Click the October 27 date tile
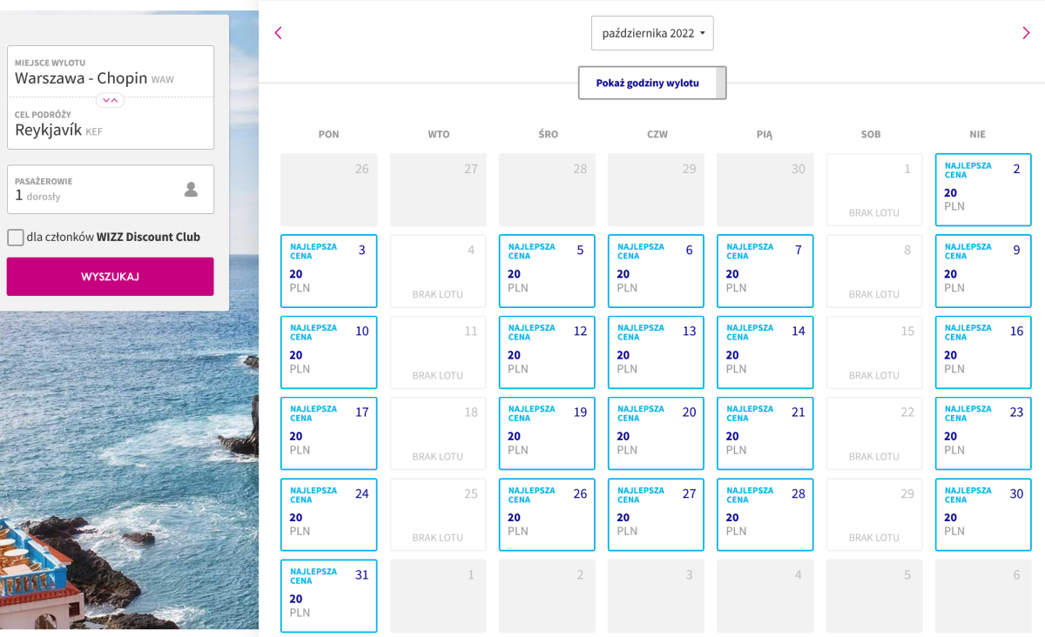Image resolution: width=1045 pixels, height=637 pixels. [x=656, y=514]
